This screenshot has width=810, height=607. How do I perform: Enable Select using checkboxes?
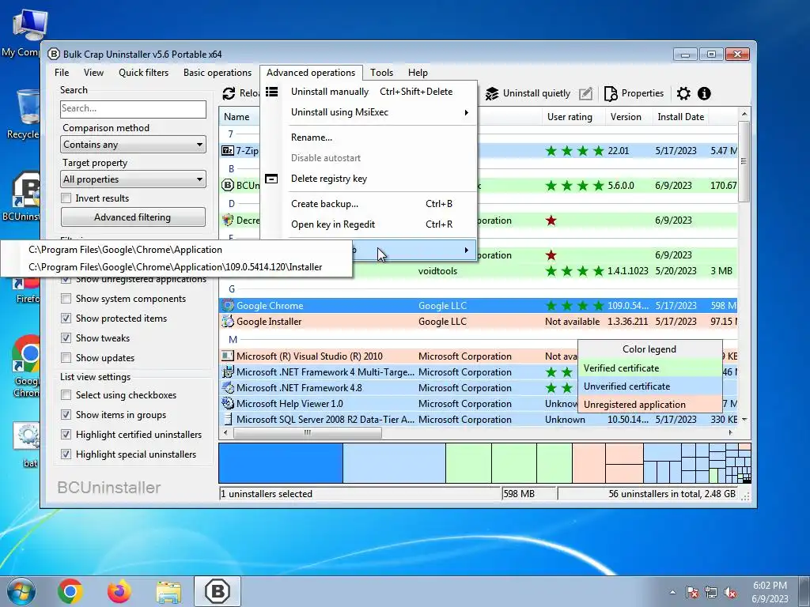click(x=66, y=395)
